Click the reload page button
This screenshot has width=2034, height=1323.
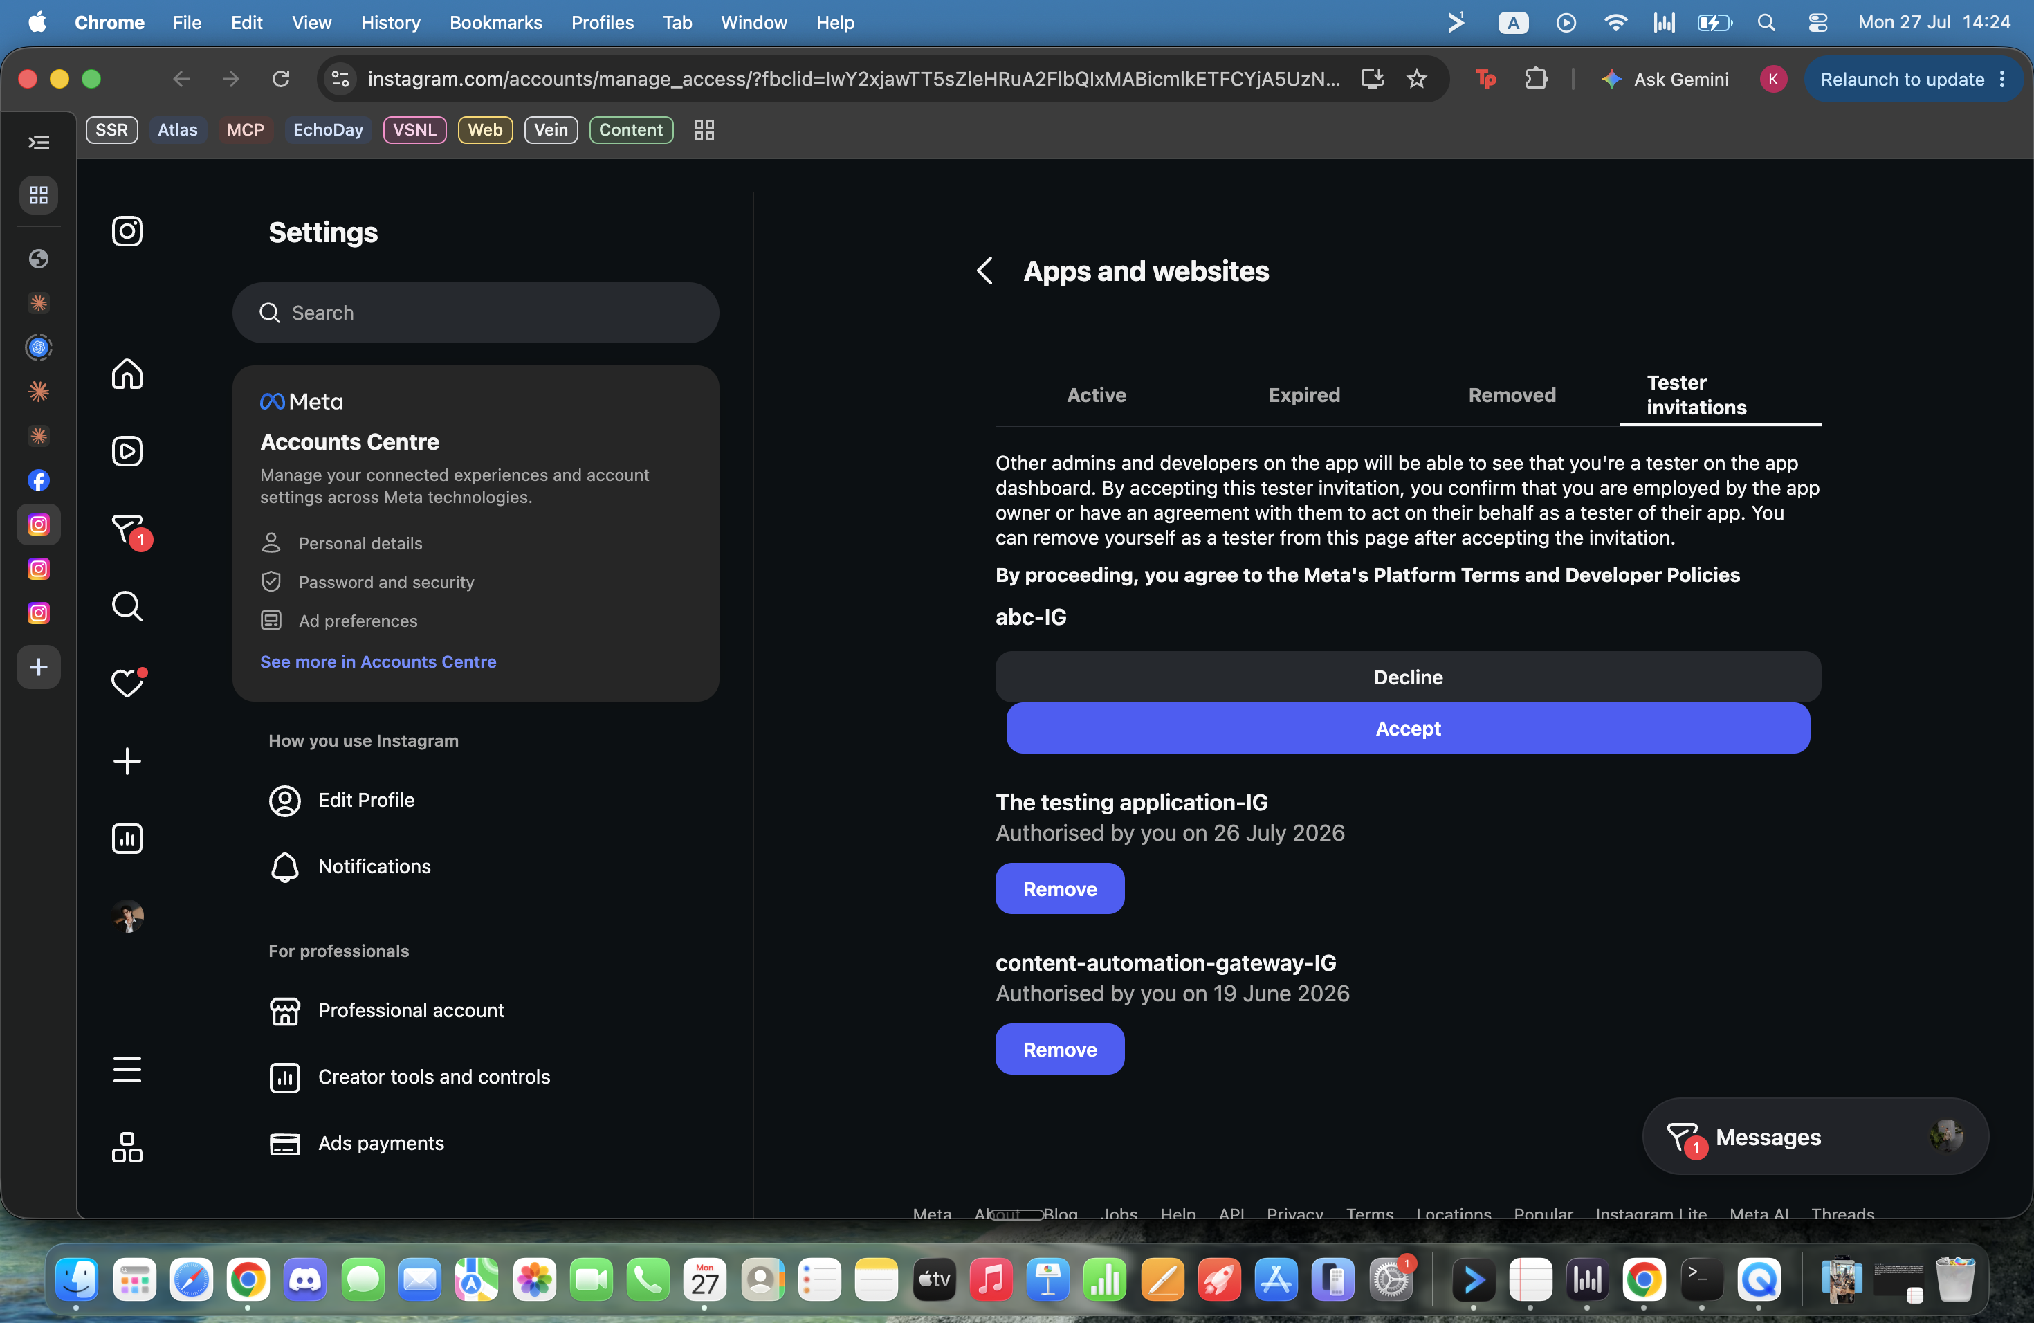tap(281, 79)
